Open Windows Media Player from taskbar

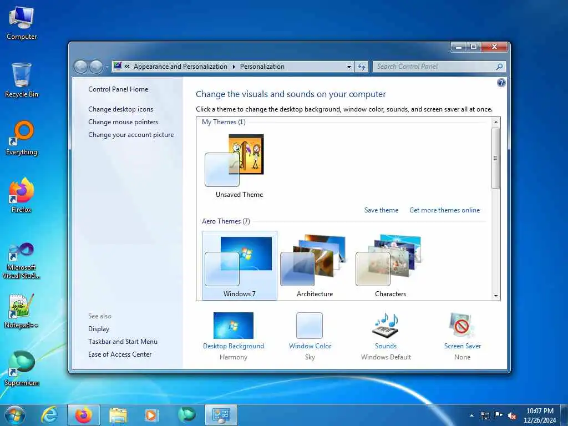[151, 415]
